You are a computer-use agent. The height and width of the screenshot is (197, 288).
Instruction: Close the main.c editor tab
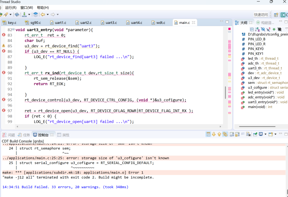(x=194, y=22)
